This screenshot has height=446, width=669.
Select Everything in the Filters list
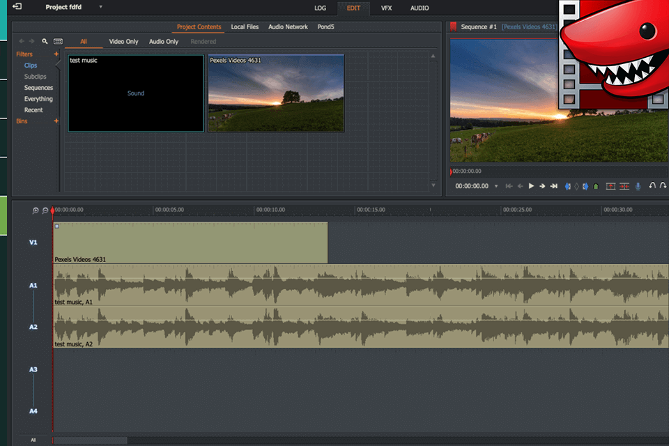tap(38, 98)
